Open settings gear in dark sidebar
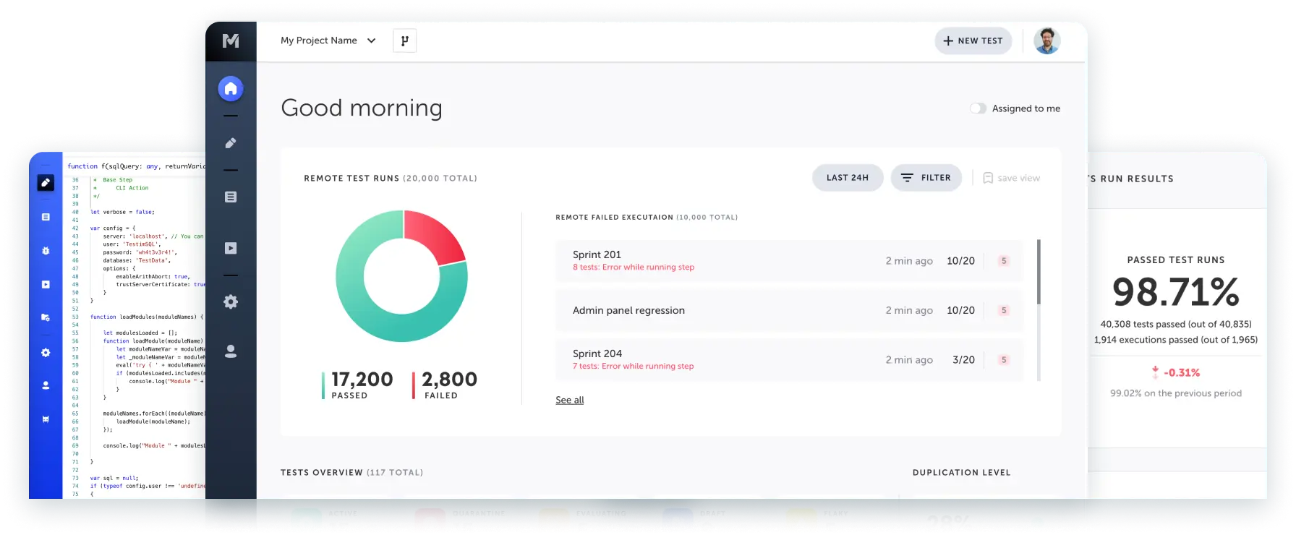Image resolution: width=1296 pixels, height=535 pixels. coord(231,301)
